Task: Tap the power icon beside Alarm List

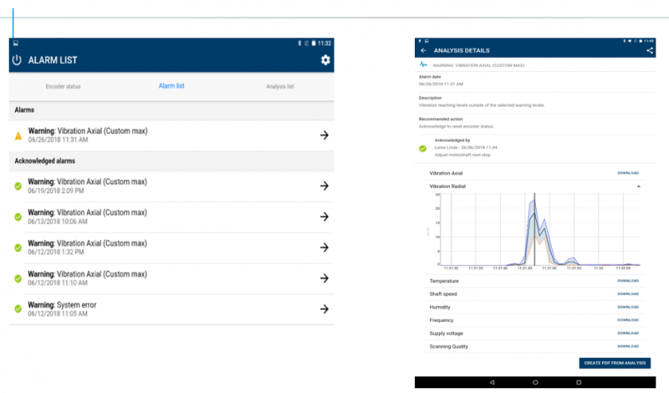Action: tap(17, 60)
